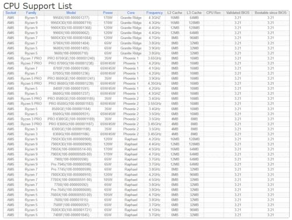
Task: Sort by the Power column header
Action: coord(108,13)
